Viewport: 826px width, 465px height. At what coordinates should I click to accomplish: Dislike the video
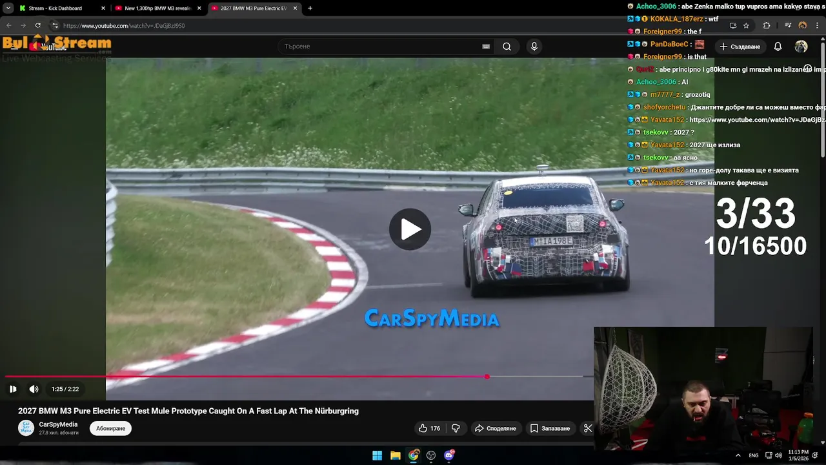pyautogui.click(x=456, y=428)
